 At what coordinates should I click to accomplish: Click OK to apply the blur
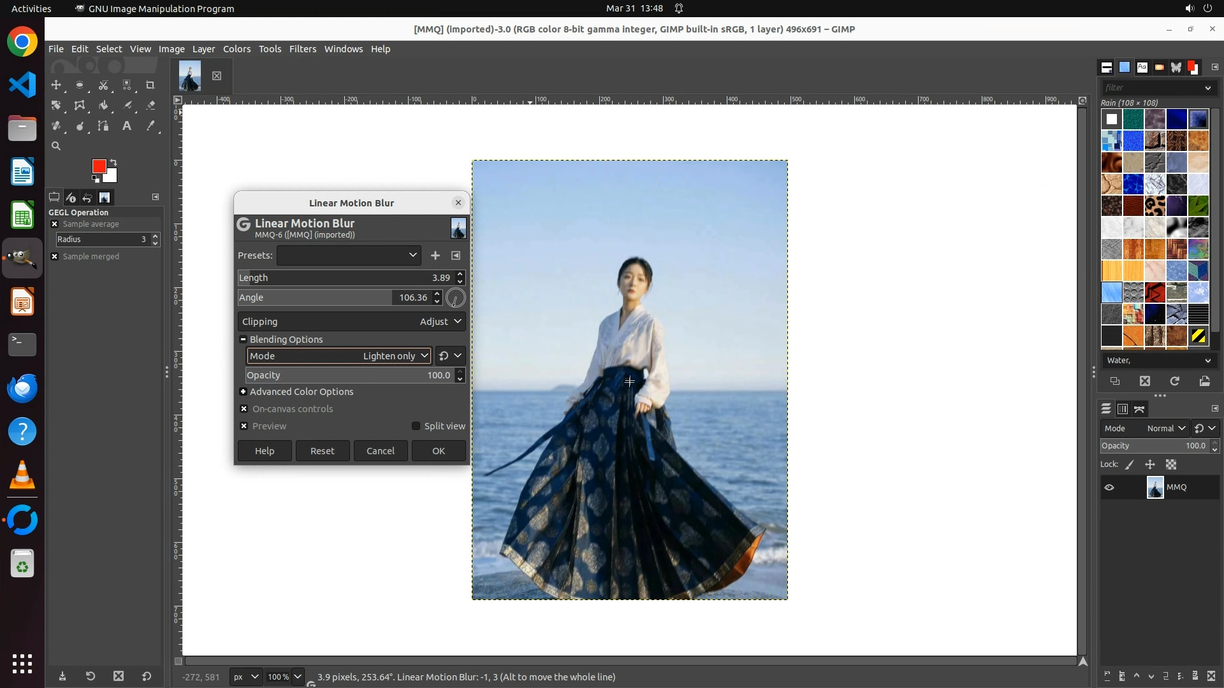(439, 451)
